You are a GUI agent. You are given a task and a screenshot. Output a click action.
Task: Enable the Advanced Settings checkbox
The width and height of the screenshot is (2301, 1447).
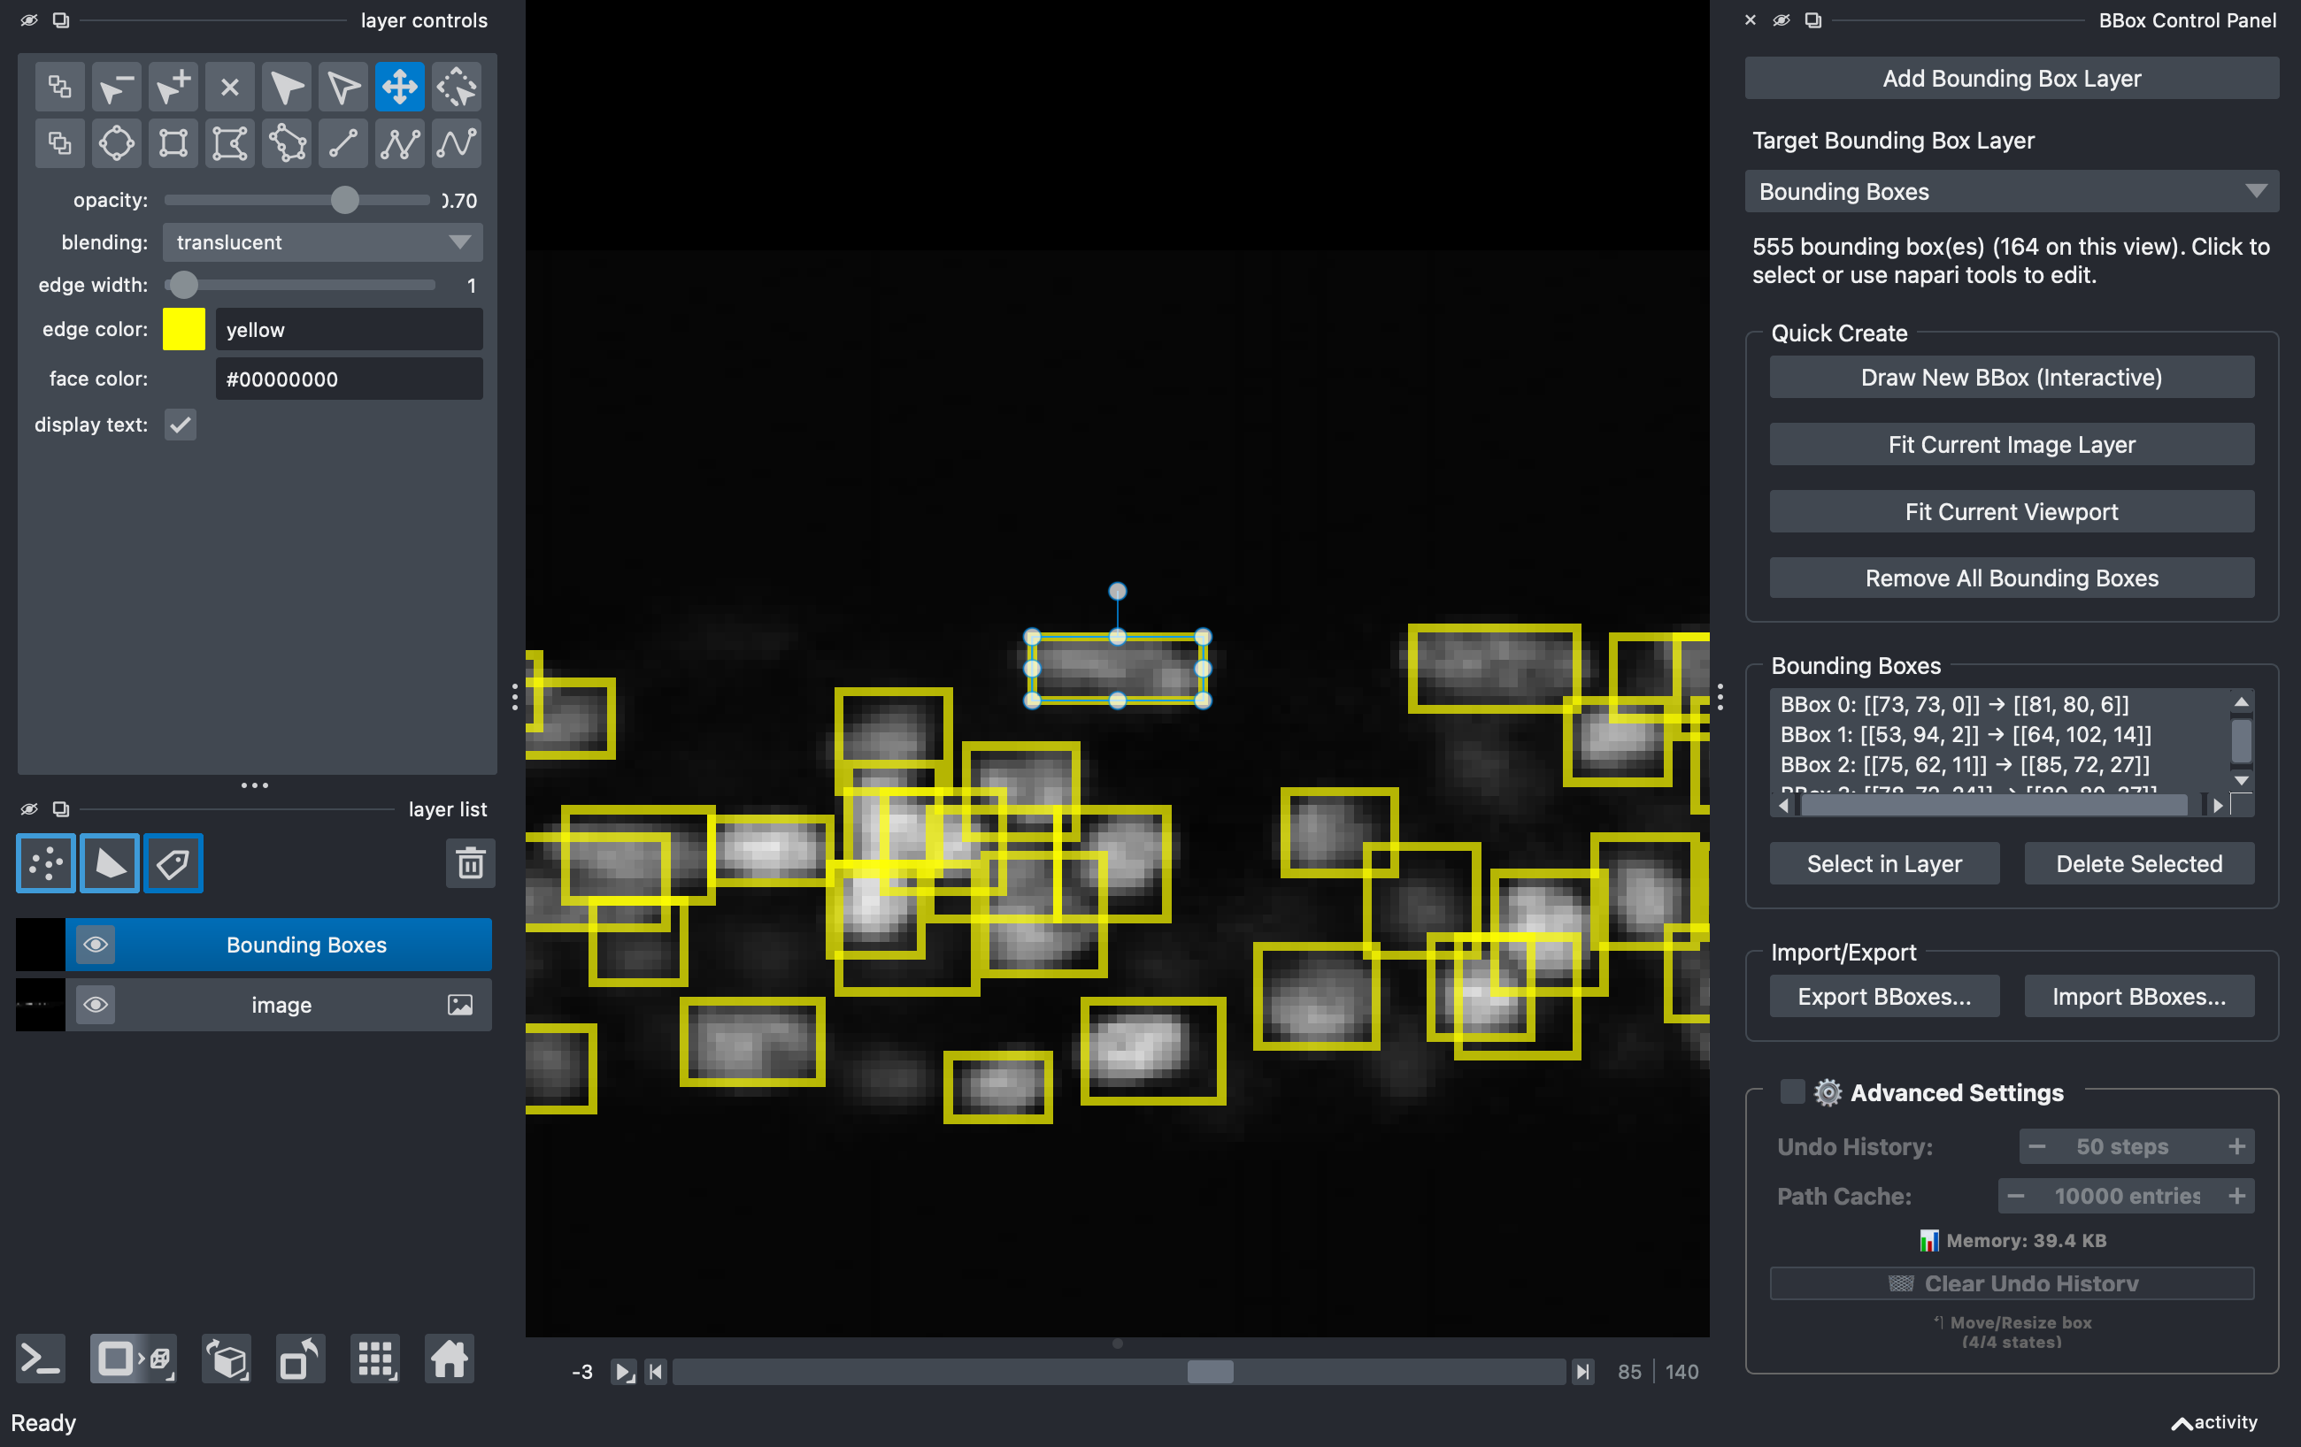1793,1091
